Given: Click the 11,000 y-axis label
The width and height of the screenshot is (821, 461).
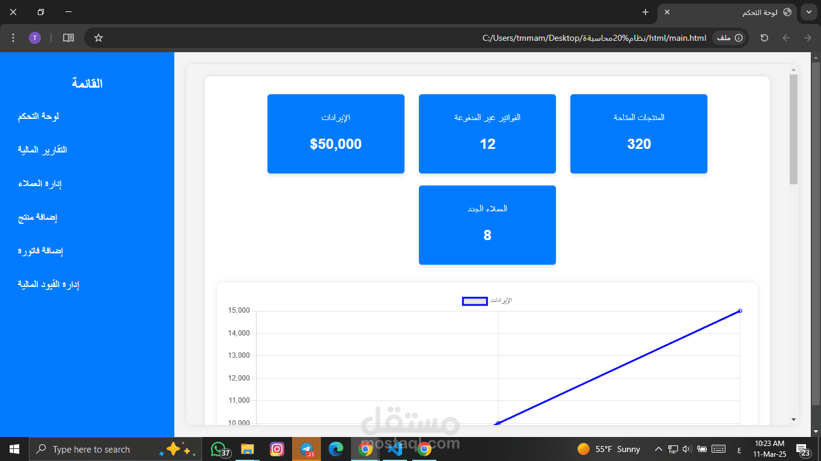Looking at the screenshot, I should (239, 400).
